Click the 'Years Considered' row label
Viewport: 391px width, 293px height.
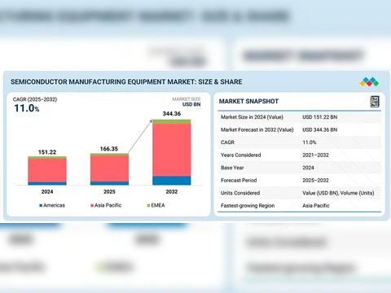(x=241, y=155)
